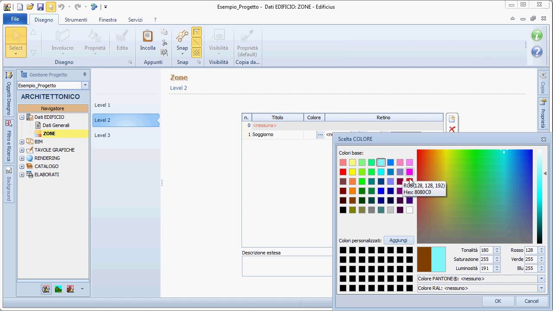Open the Colore PANTONE dropdown
This screenshot has width=553, height=311.
click(541, 279)
